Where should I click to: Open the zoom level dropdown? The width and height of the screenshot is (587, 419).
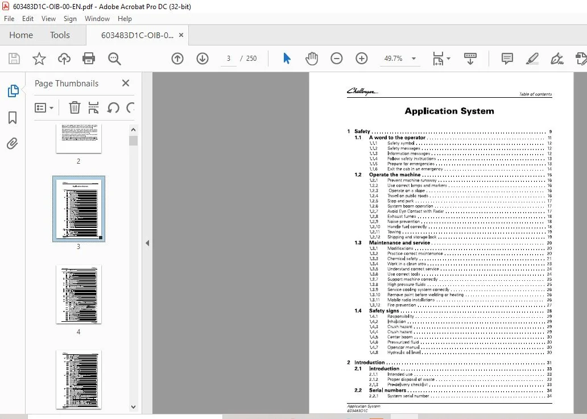(414, 59)
